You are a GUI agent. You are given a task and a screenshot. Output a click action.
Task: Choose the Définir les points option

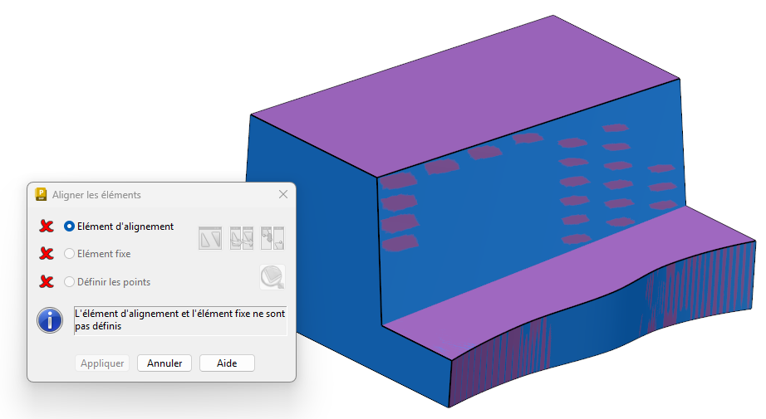pyautogui.click(x=70, y=282)
